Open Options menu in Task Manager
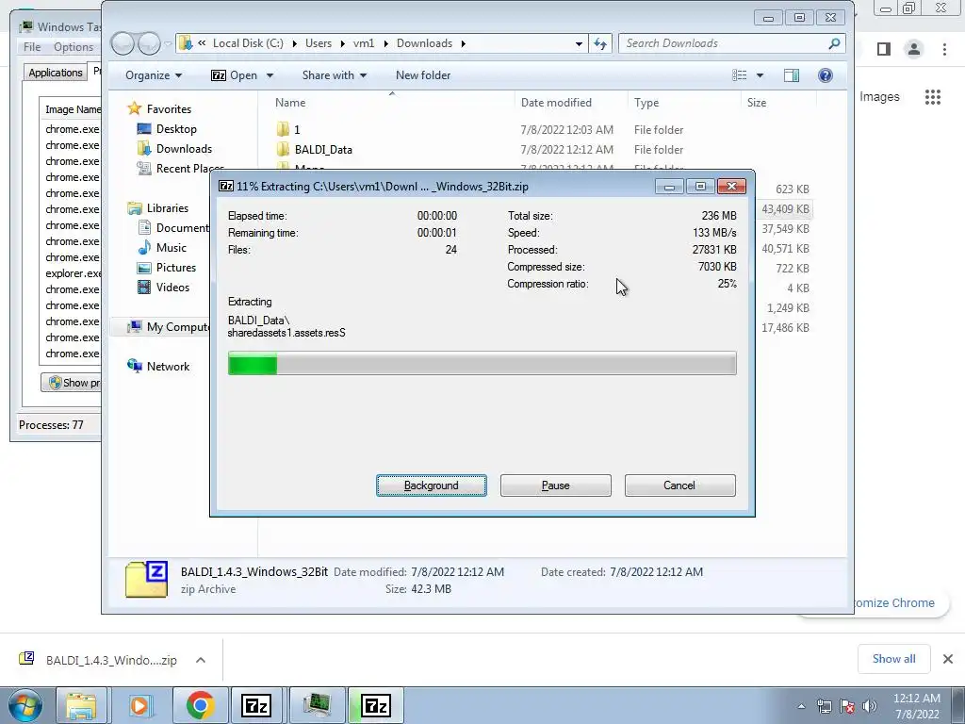 pos(74,47)
